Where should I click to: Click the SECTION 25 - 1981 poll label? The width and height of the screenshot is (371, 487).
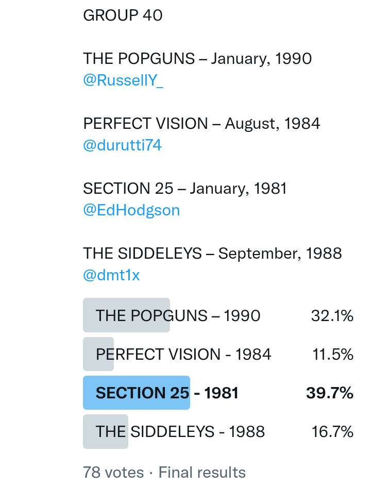pyautogui.click(x=167, y=393)
